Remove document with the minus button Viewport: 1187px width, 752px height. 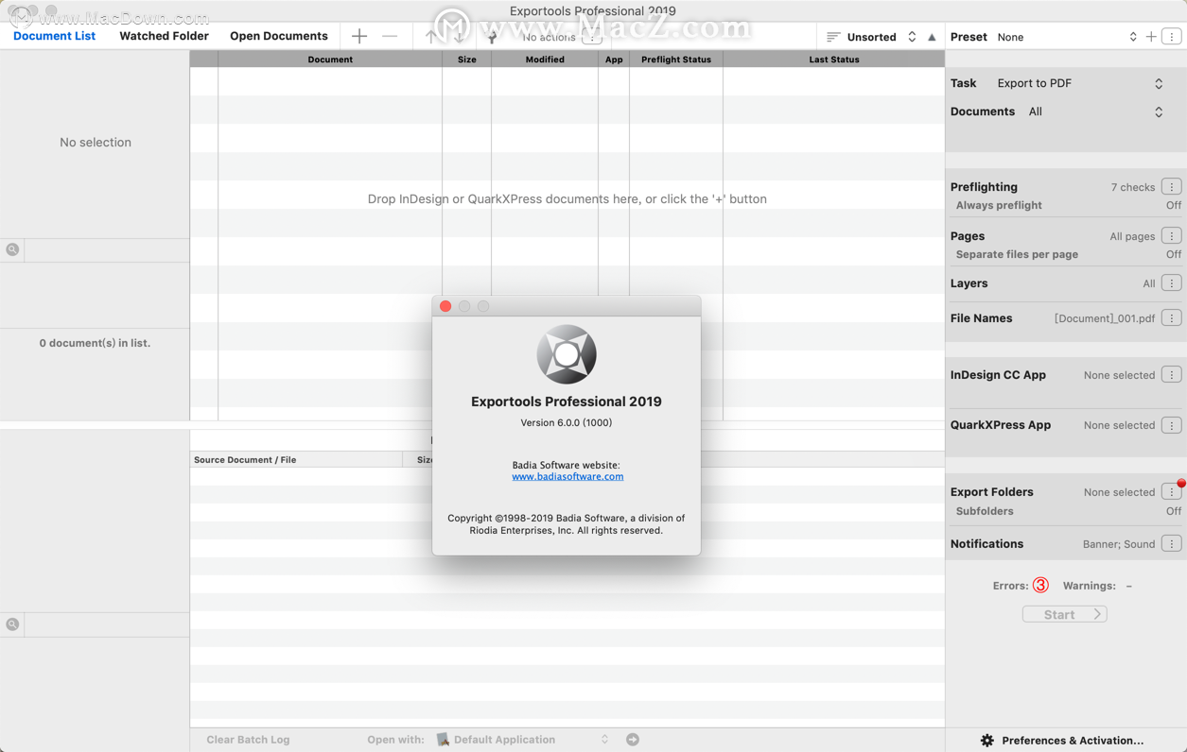click(390, 36)
